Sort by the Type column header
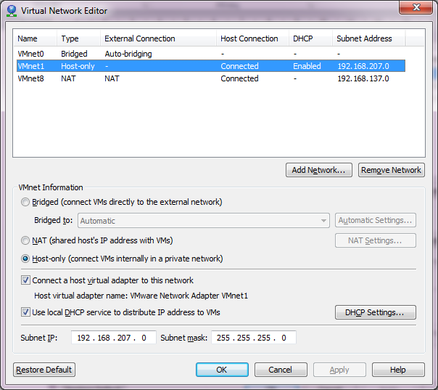The height and width of the screenshot is (390, 438). [x=78, y=38]
